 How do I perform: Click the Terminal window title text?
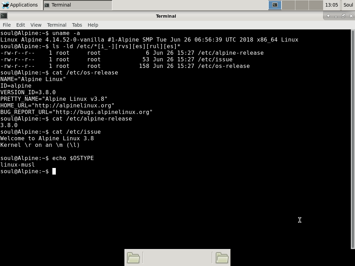tap(166, 16)
